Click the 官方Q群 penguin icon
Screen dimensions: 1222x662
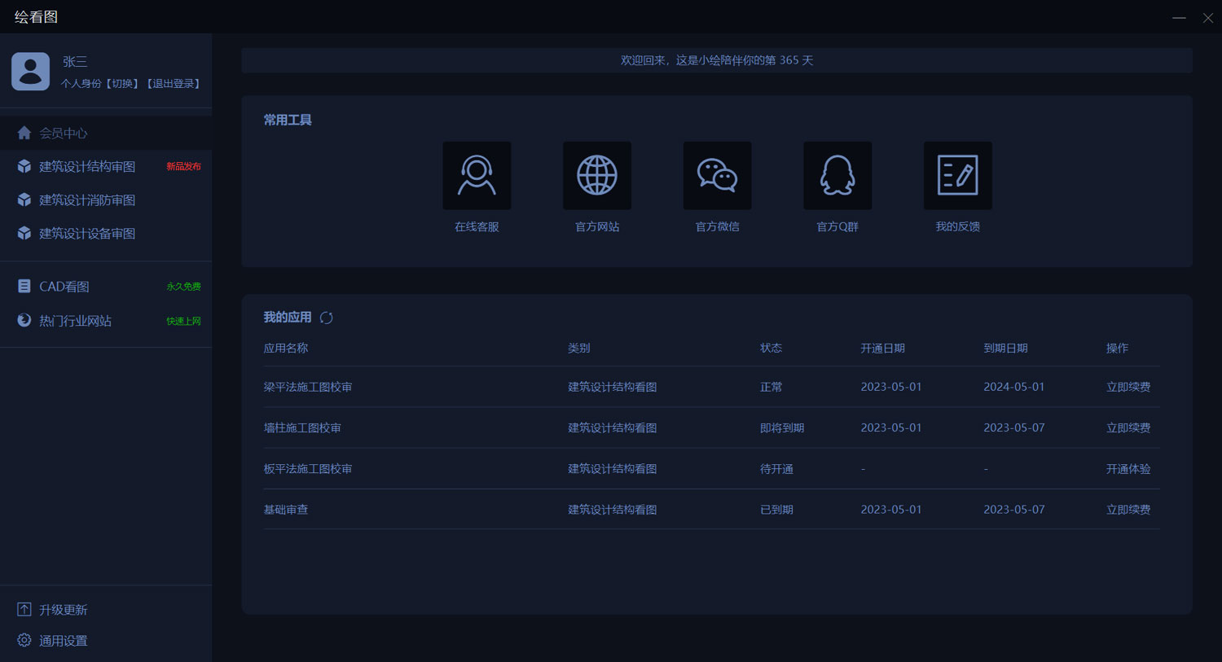click(837, 176)
